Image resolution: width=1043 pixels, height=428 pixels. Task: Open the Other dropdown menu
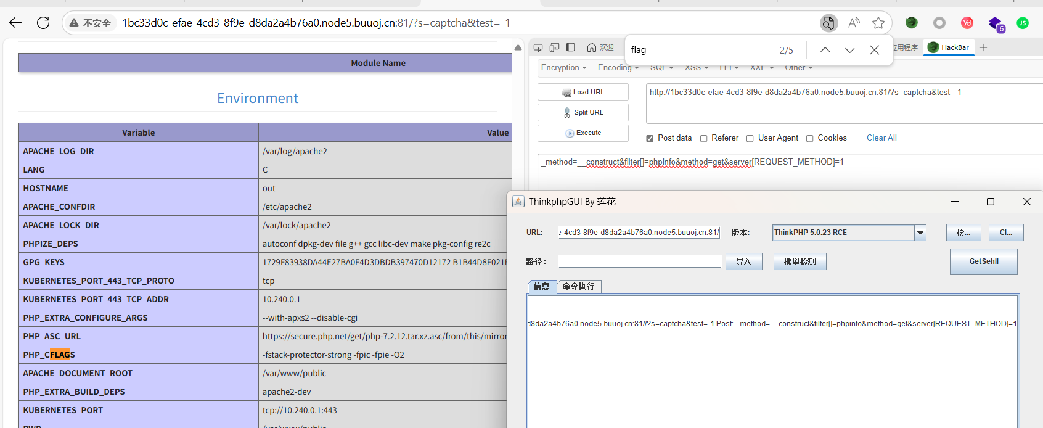click(x=799, y=68)
